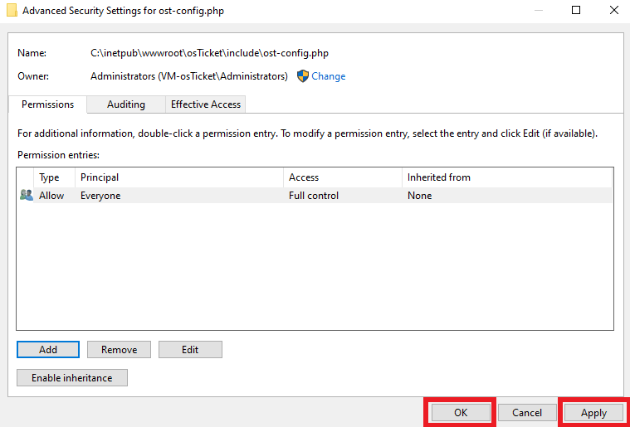The image size is (630, 427).
Task: Sort by the Access column header
Action: coord(343,177)
